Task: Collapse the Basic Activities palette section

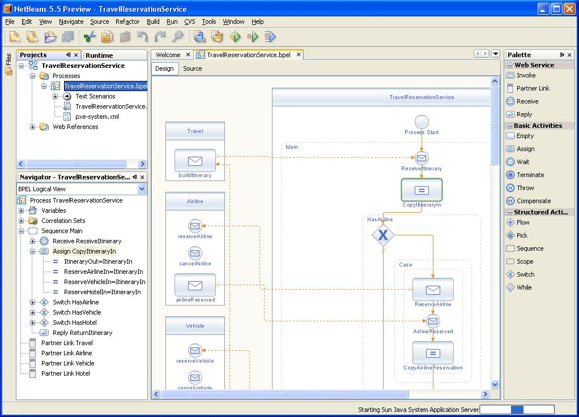Action: [509, 126]
